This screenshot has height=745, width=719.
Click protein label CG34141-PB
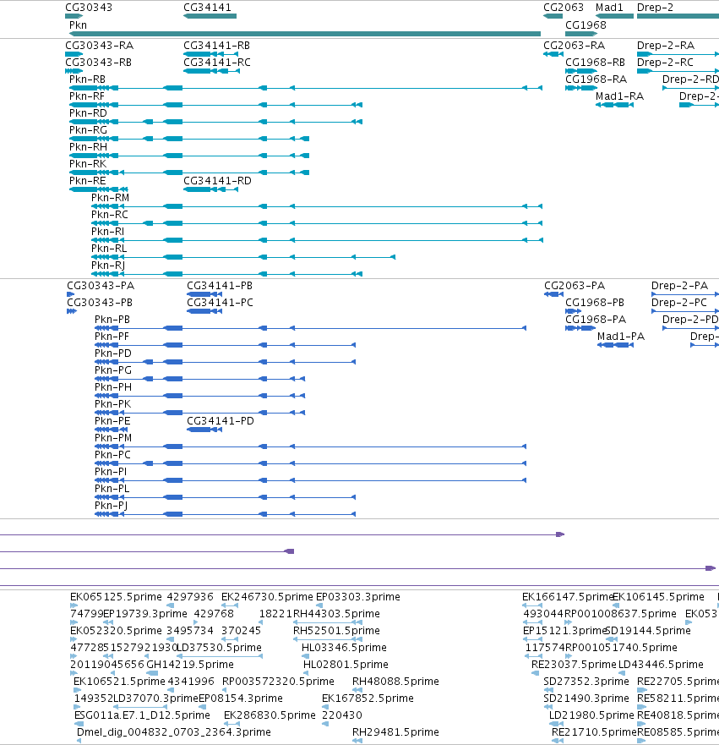tap(220, 286)
